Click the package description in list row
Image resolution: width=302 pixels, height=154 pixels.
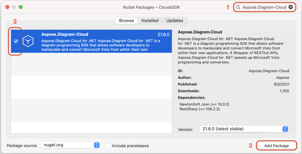click(101, 45)
